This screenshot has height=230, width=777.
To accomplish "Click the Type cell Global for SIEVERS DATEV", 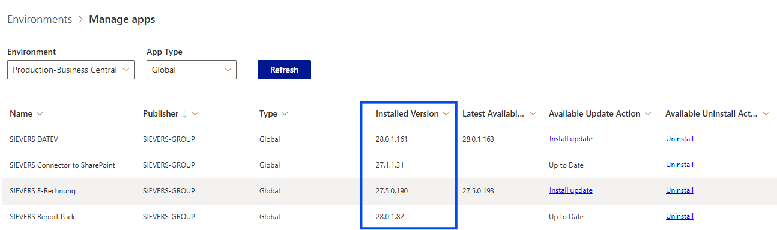I will pos(270,139).
